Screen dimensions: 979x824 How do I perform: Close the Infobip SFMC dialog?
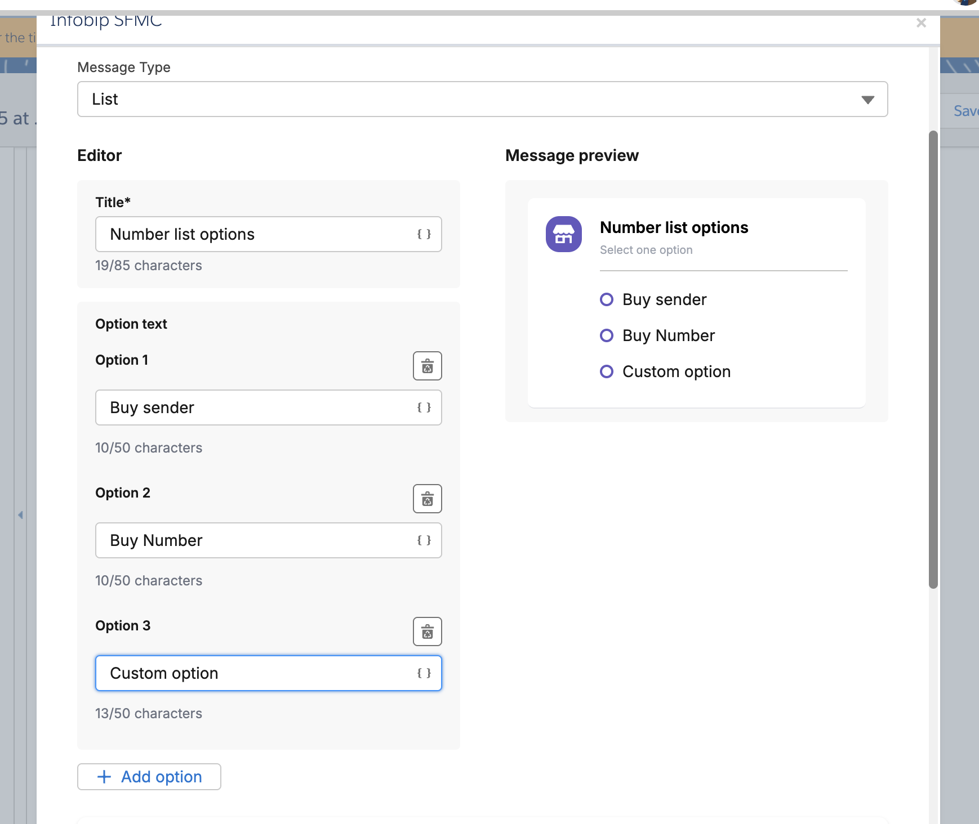click(921, 23)
